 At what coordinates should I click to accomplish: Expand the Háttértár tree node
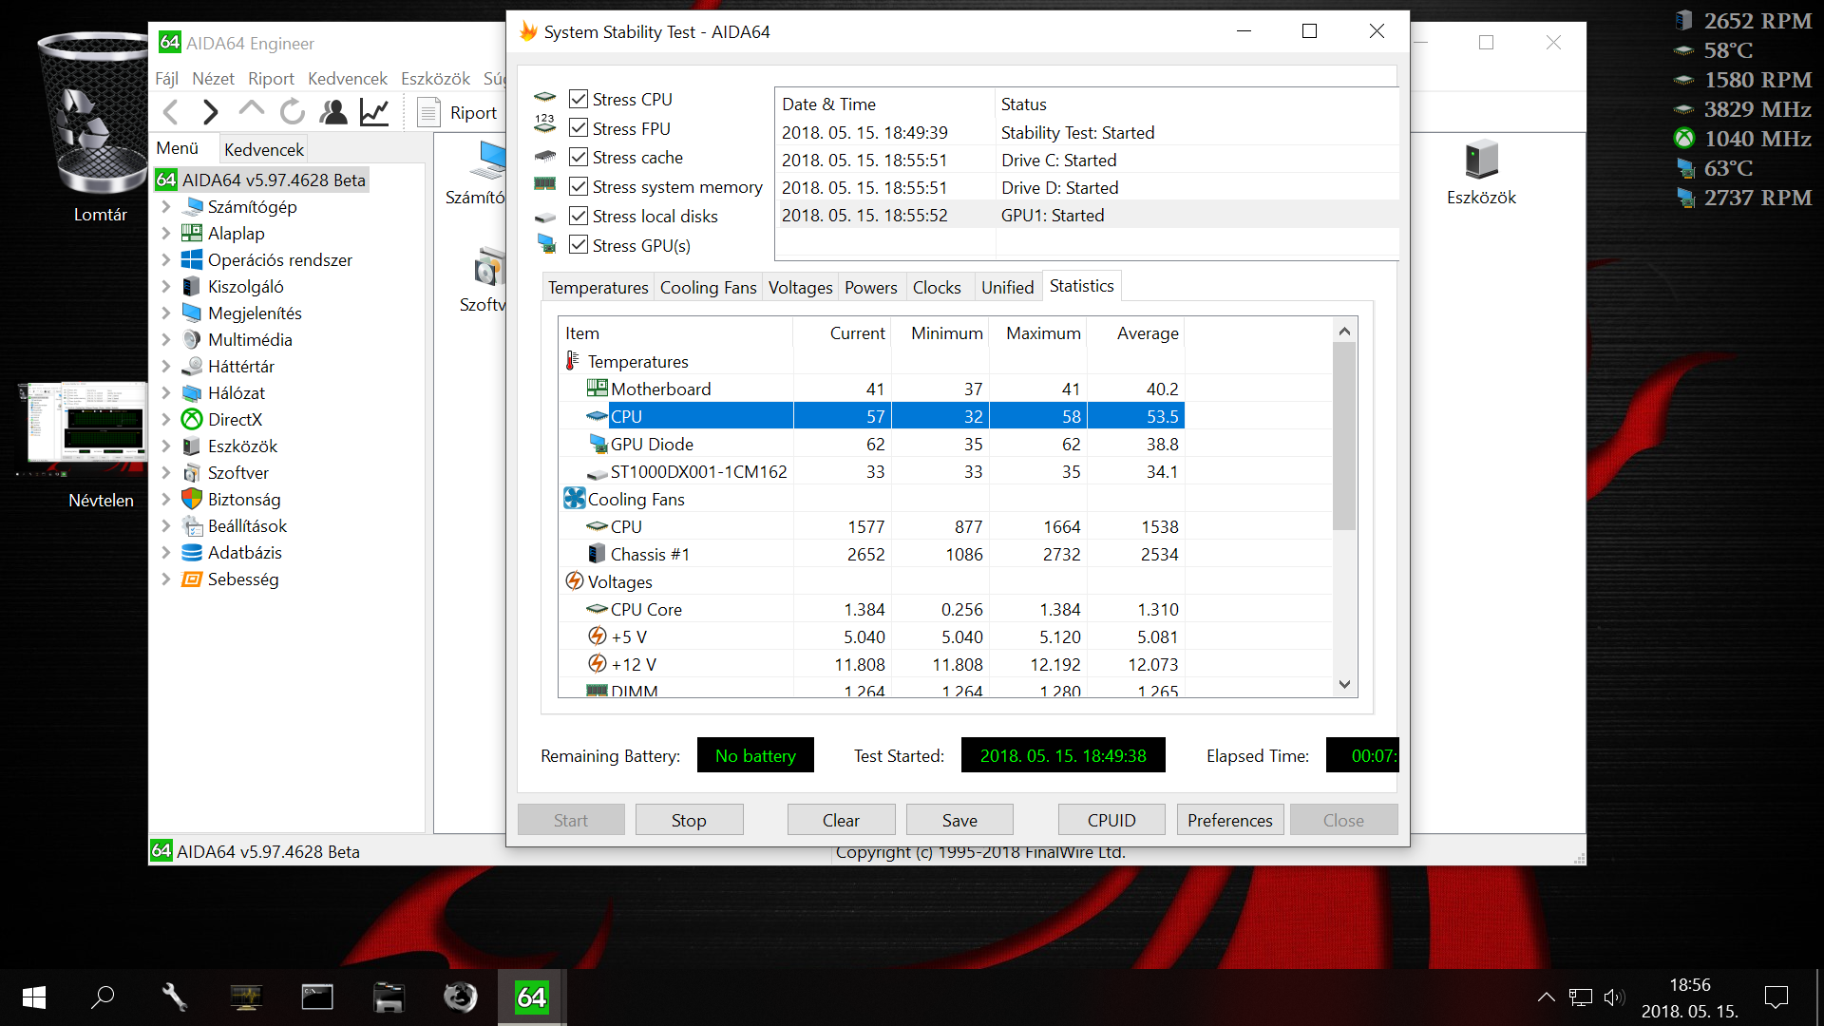click(x=166, y=366)
